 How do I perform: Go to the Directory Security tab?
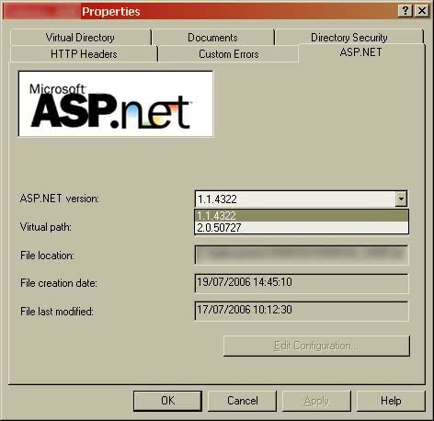pos(349,38)
